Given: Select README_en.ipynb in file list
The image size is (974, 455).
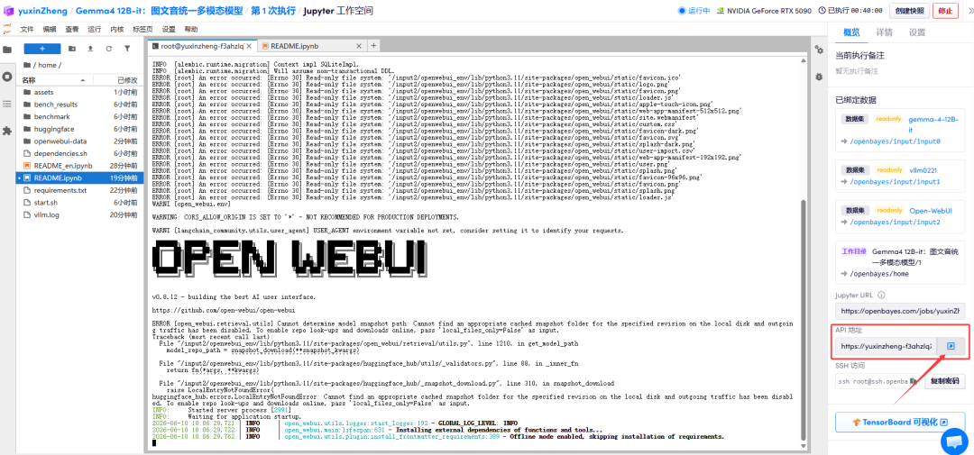Looking at the screenshot, I should click(81, 166).
